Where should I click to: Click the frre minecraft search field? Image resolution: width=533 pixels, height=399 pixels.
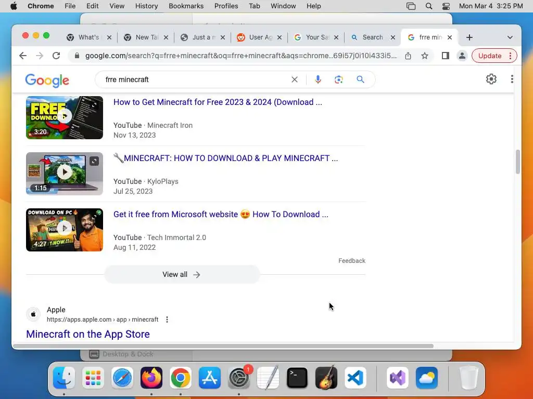coord(196,79)
